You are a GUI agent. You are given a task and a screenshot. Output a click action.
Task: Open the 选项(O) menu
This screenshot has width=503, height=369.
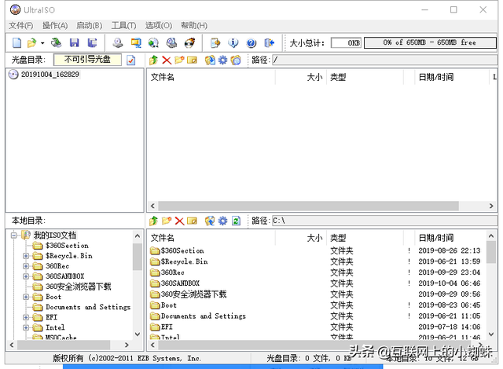click(159, 26)
